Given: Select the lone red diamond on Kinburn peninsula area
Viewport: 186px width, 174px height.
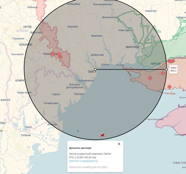Looking at the screenshot, I should point(150,78).
